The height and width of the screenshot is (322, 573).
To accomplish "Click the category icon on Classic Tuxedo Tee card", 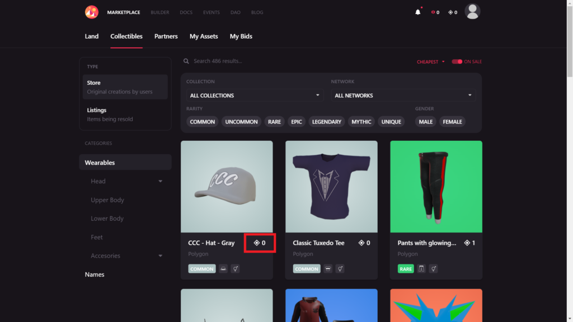I will coord(328,269).
